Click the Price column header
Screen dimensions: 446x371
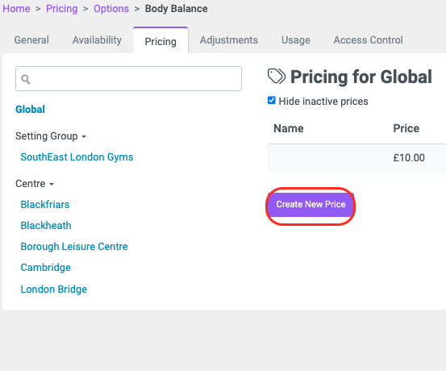(x=406, y=128)
